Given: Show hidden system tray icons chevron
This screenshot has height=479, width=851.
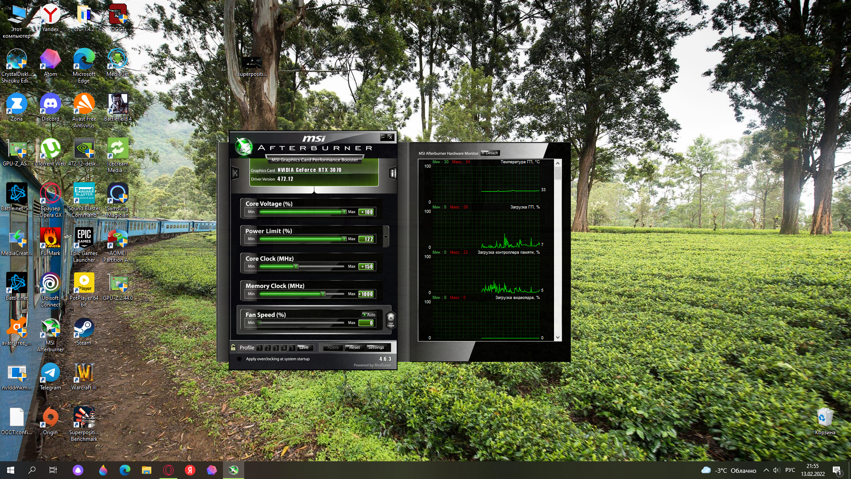Looking at the screenshot, I should [766, 470].
